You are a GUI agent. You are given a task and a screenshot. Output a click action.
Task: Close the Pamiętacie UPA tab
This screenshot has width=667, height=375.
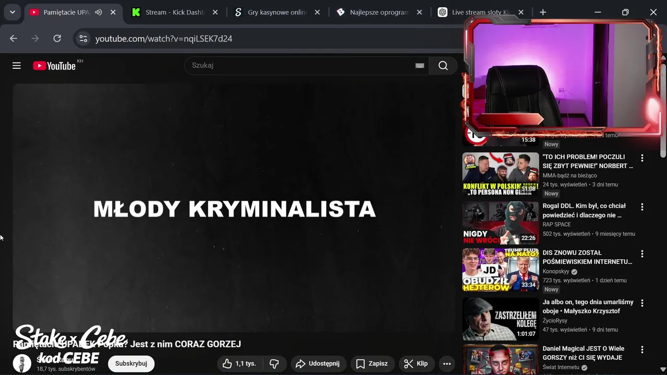pos(113,12)
